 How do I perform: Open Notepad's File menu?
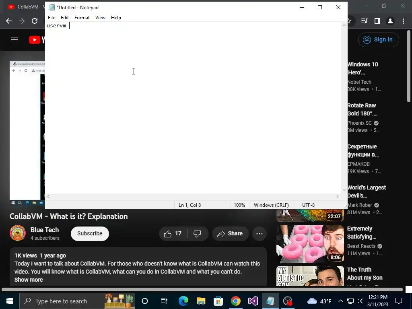point(51,18)
